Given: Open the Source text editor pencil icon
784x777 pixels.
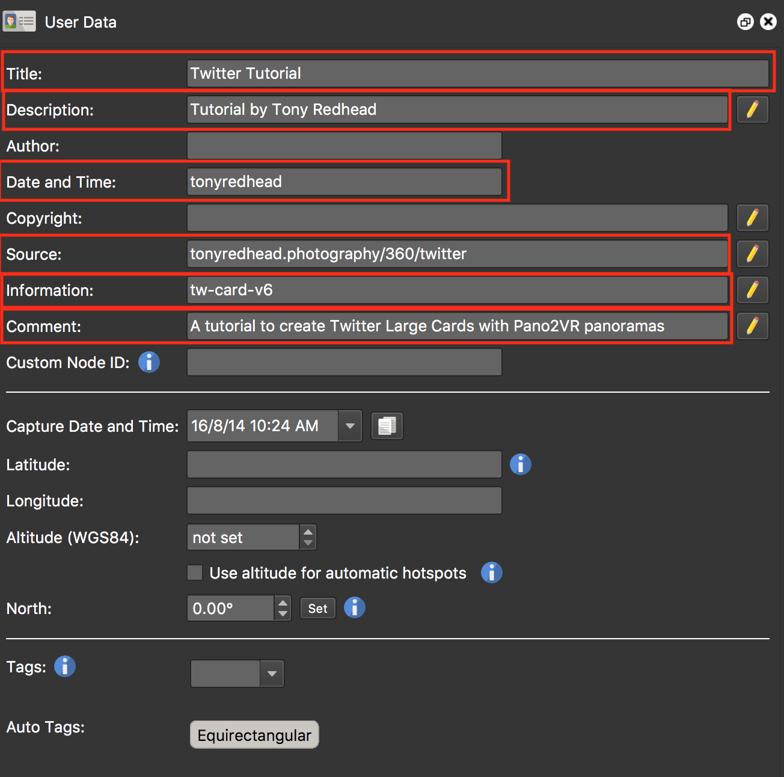Looking at the screenshot, I should click(x=752, y=254).
